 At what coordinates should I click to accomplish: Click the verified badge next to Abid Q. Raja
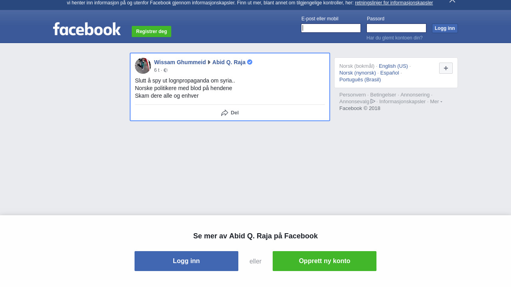pos(250,62)
